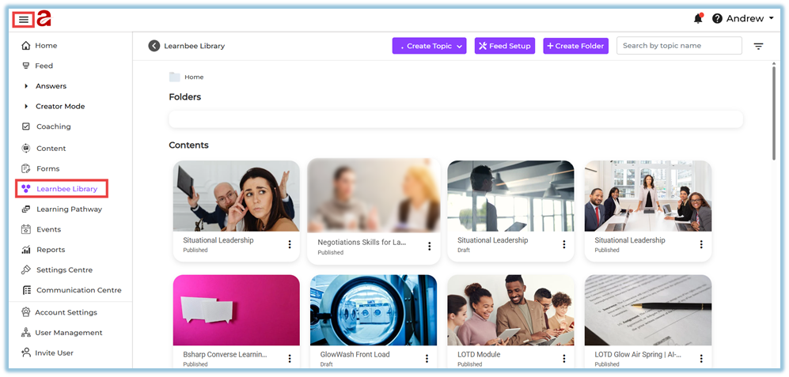Screen dimensions: 789x377
Task: Expand the Creator Mode sidebar section
Action: (26, 107)
